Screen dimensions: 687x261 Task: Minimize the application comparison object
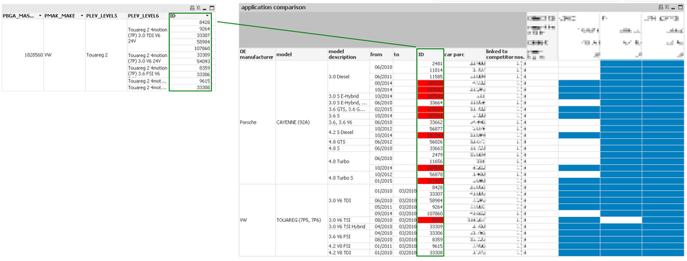pos(674,8)
